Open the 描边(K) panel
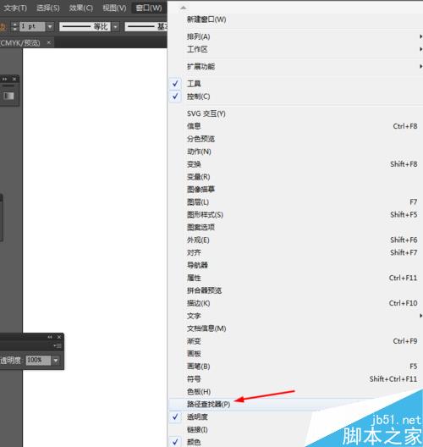 [296, 303]
